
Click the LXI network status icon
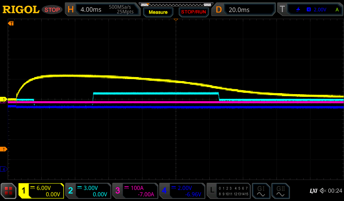[313, 191]
